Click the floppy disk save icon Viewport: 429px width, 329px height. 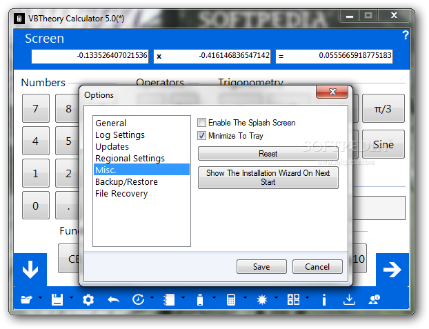coord(57,299)
